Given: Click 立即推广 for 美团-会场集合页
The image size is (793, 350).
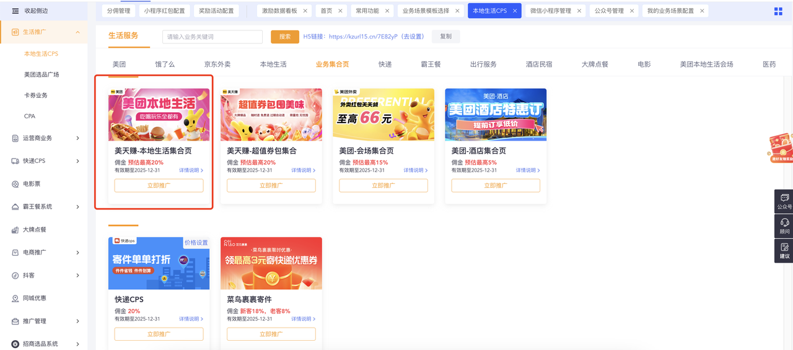Looking at the screenshot, I should [x=383, y=185].
